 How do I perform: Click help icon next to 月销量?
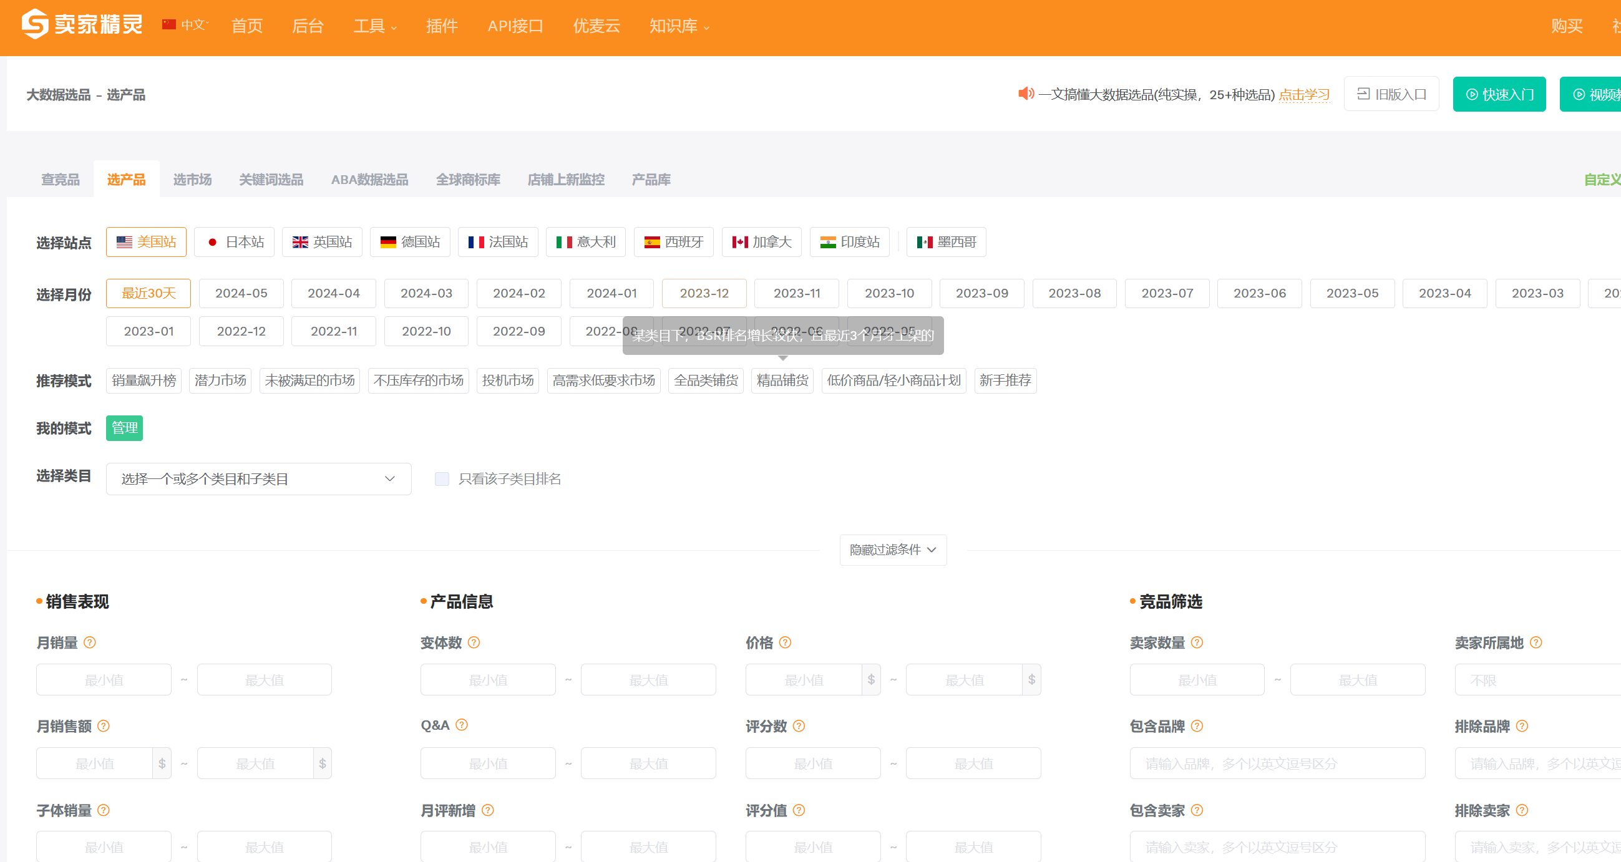pos(90,642)
